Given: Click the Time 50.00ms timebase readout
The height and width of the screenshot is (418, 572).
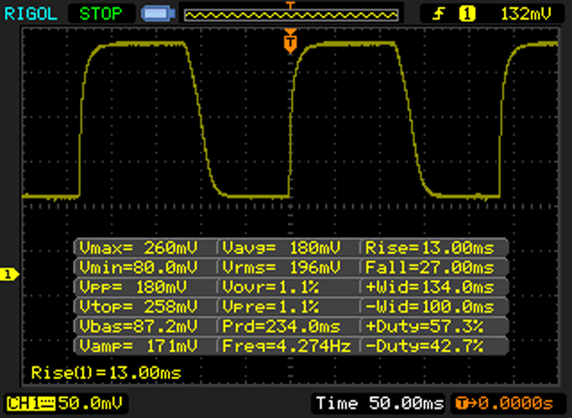Looking at the screenshot, I should coord(380,404).
